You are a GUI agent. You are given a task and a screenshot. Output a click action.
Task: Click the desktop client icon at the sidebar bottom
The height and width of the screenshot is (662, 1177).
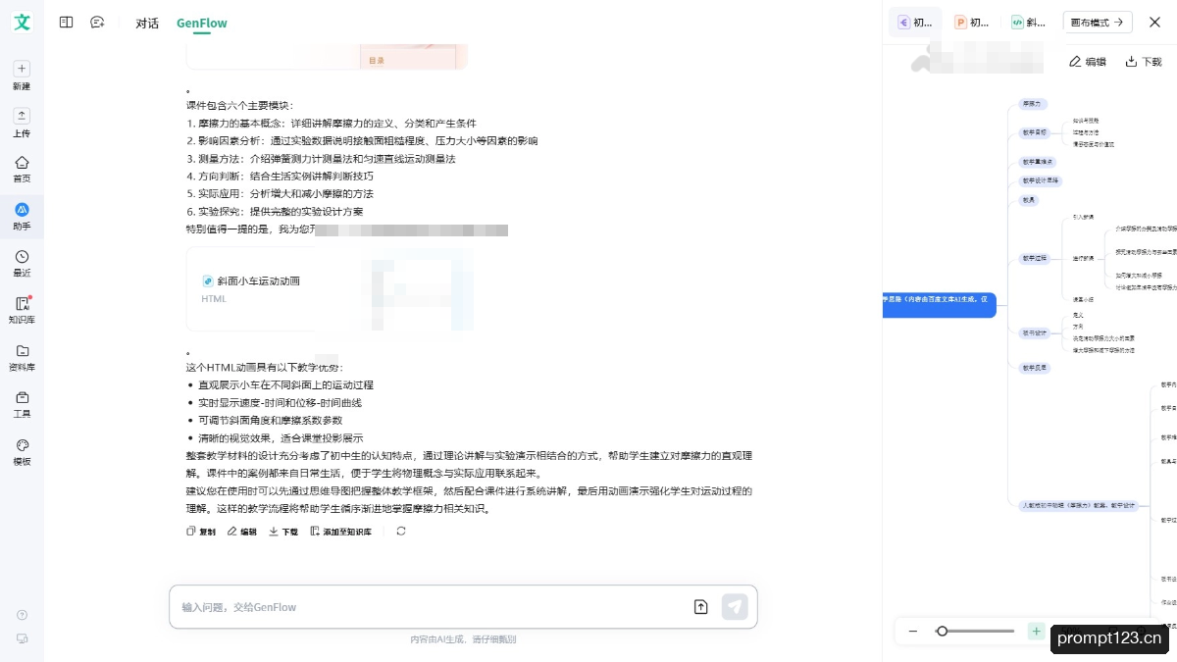(x=22, y=638)
